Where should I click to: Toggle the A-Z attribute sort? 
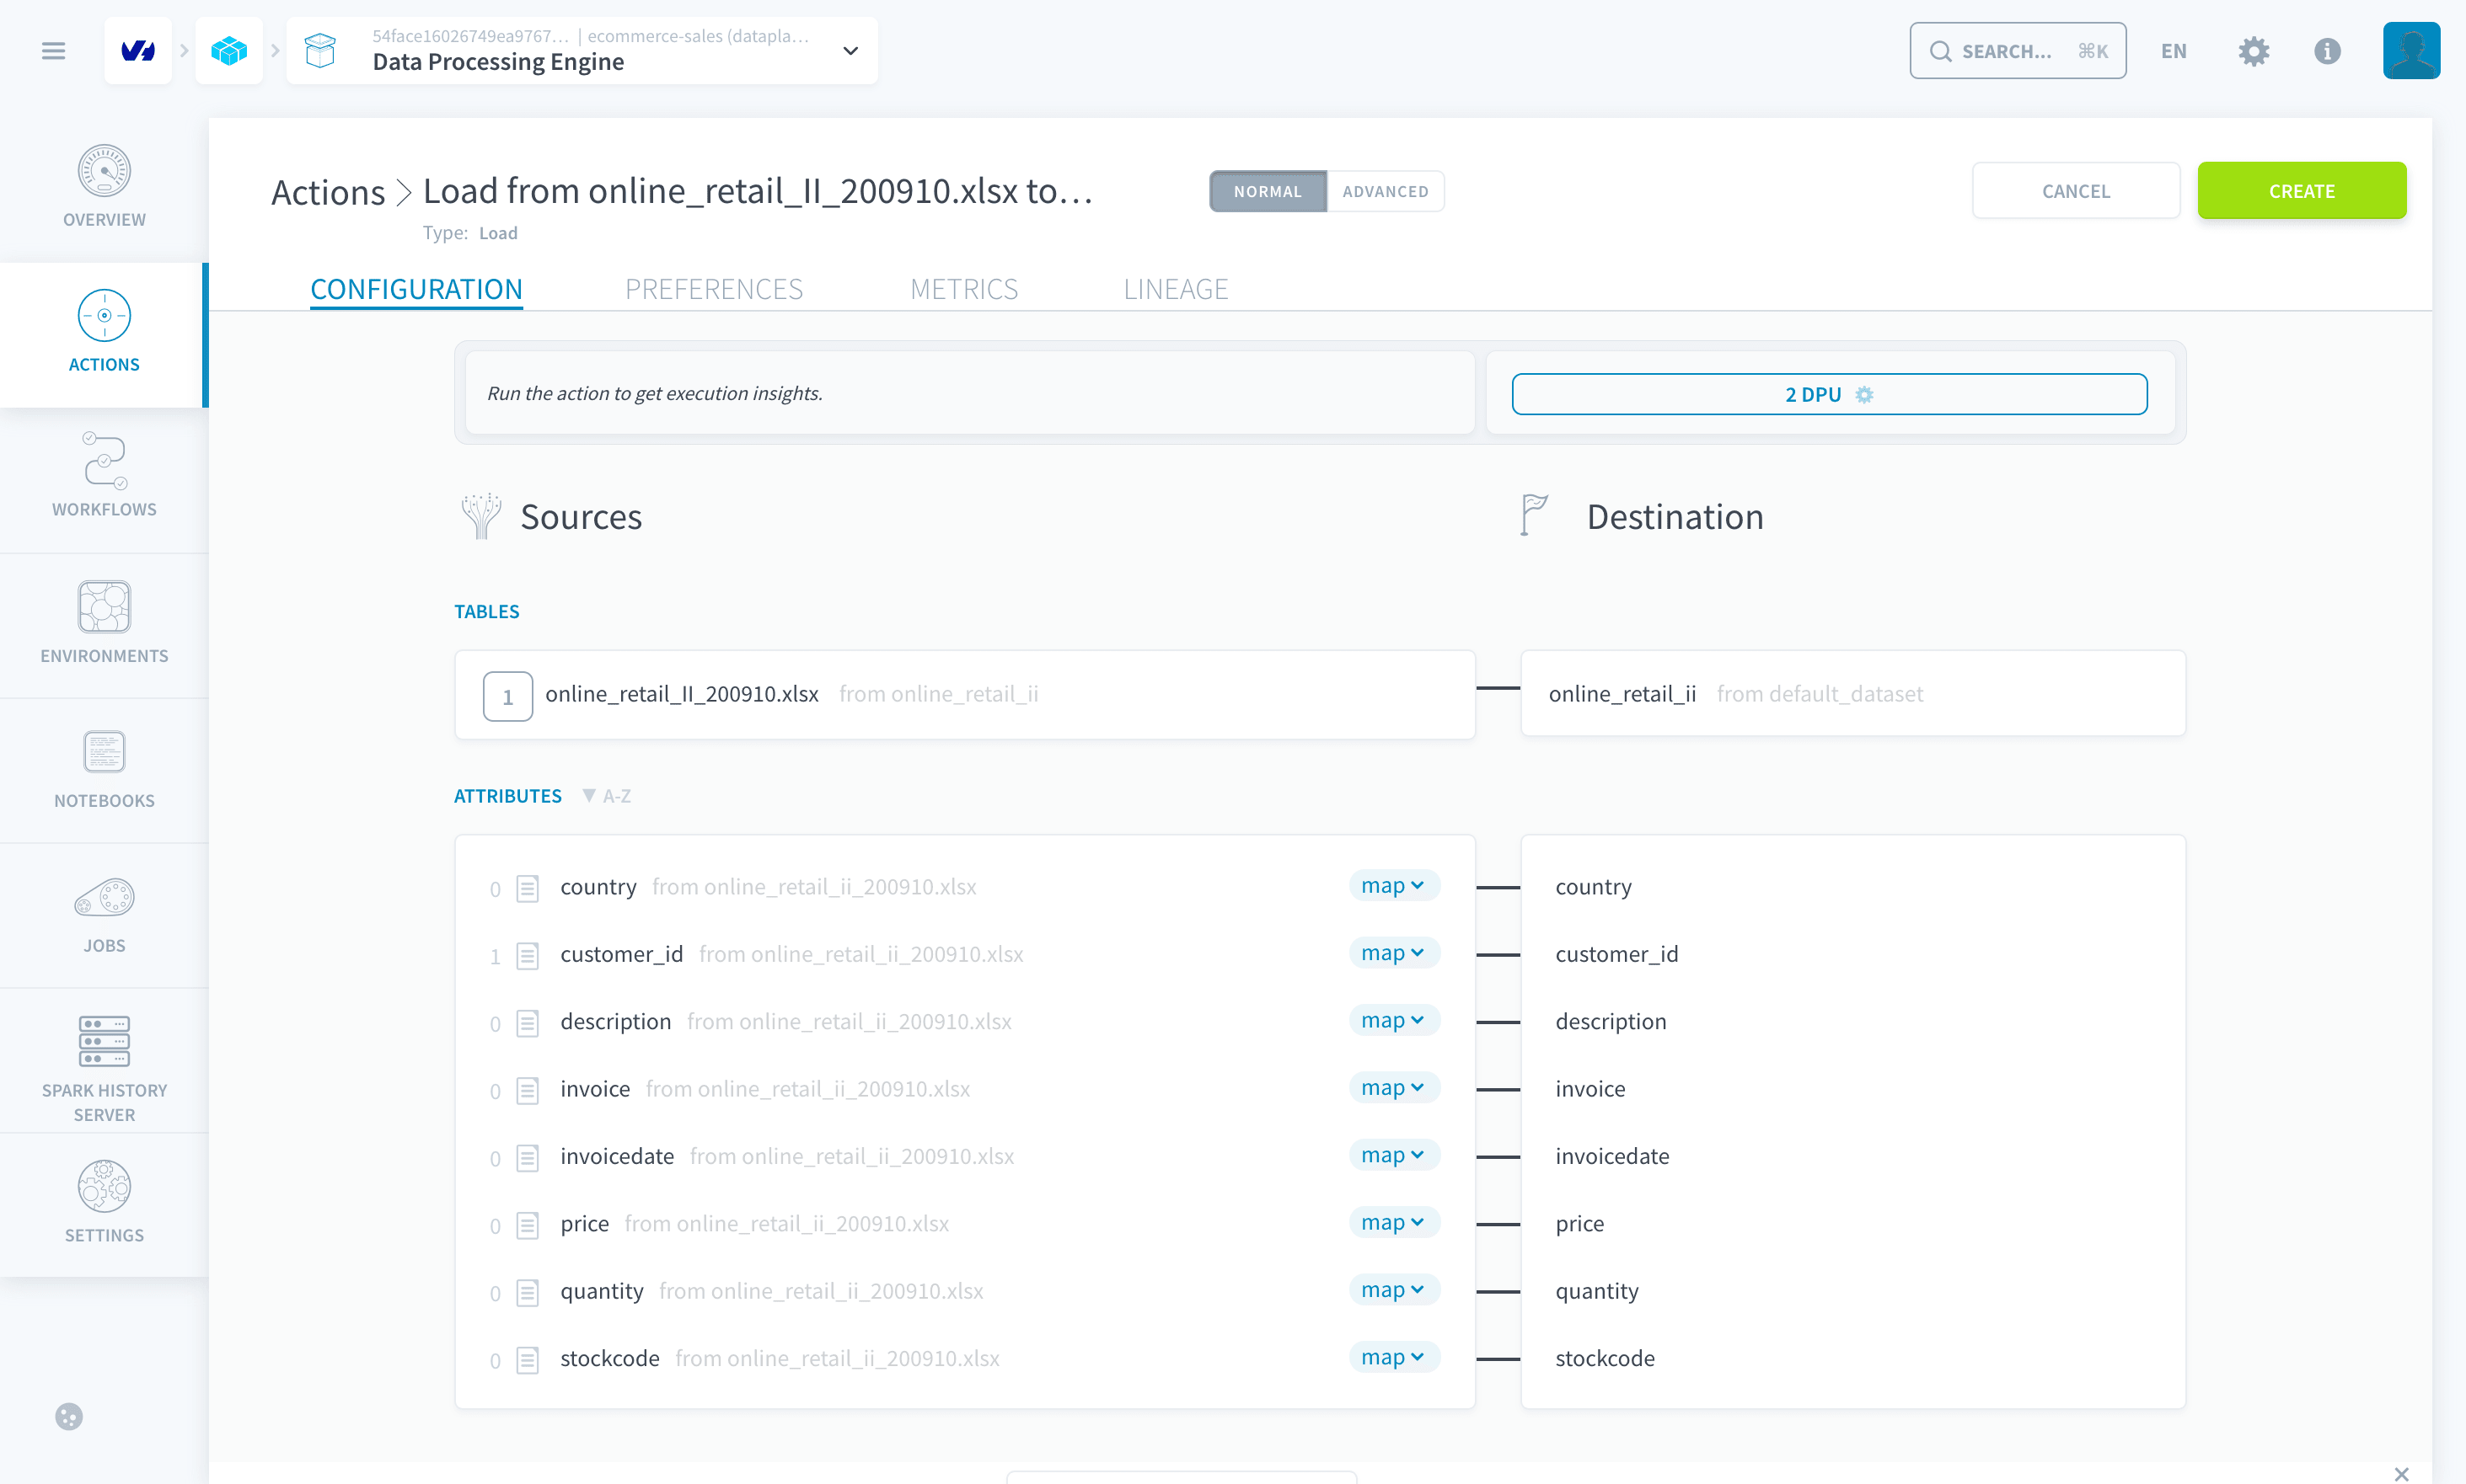(606, 796)
